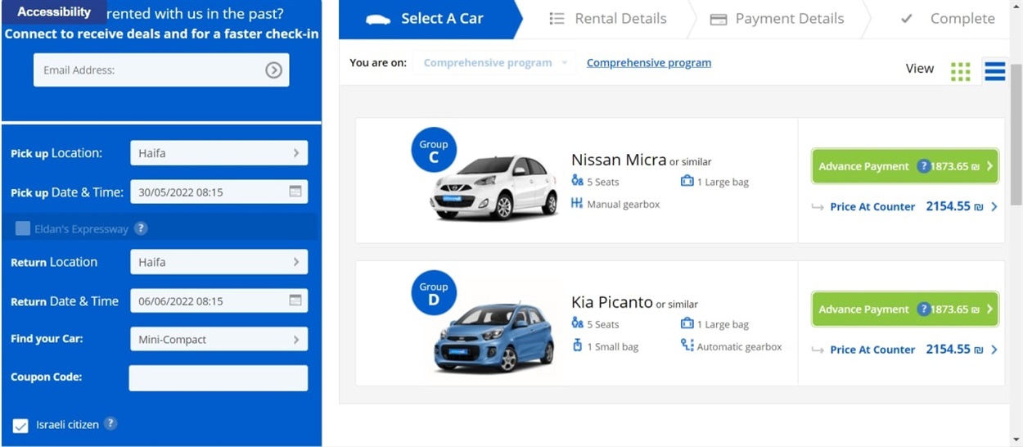Open Pick up Location Haifa dropdown

pyautogui.click(x=219, y=153)
